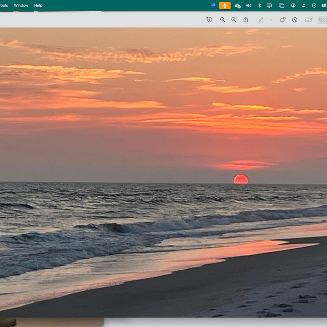Image resolution: width=327 pixels, height=327 pixels.
Task: Zoom in using the plus magnifier
Action: [234, 20]
